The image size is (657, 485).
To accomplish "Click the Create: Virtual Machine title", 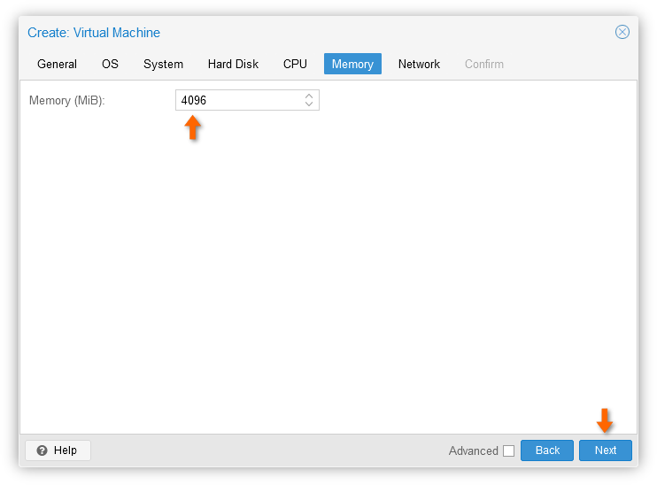I will pyautogui.click(x=94, y=33).
